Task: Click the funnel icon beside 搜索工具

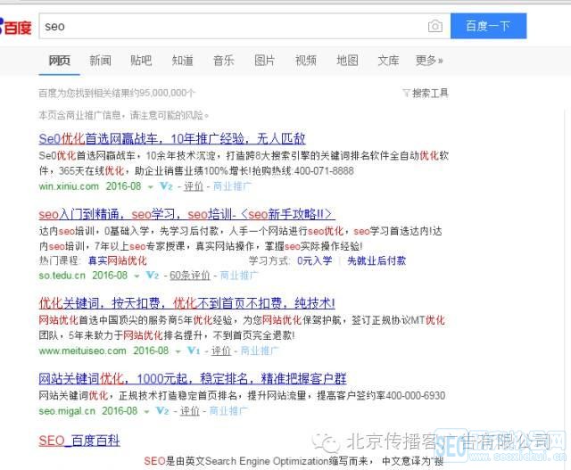Action: 406,94
